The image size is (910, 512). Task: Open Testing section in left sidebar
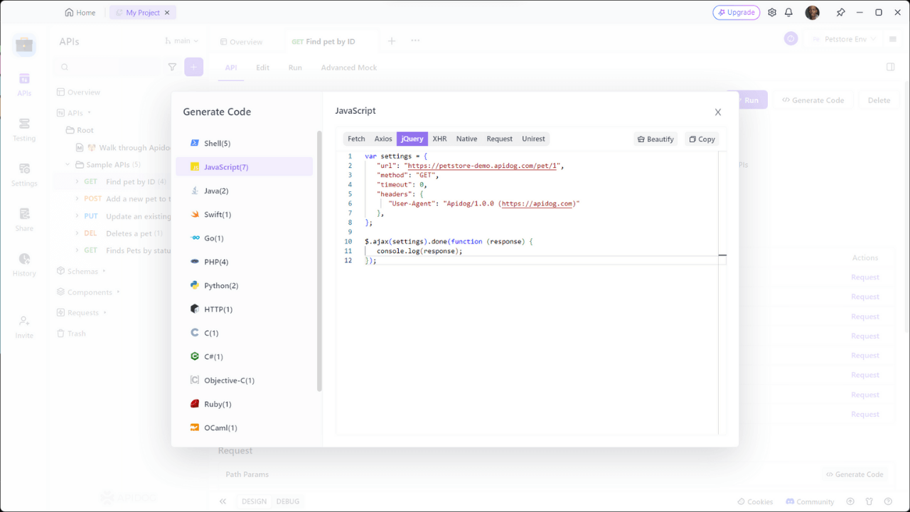pos(24,129)
